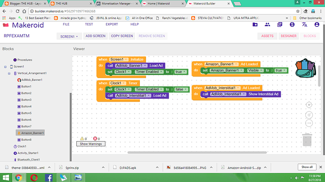This screenshot has height=182, width=325.
Task: Bookmark this page with the star icon
Action: pyautogui.click(x=298, y=11)
